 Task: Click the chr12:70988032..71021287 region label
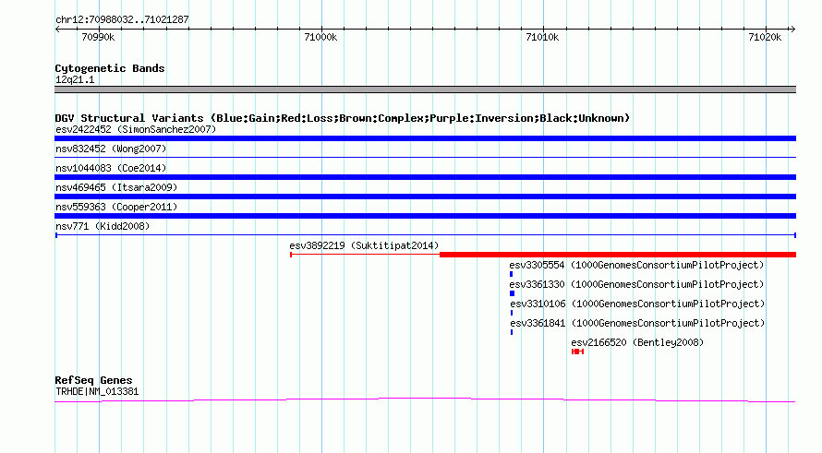[122, 19]
